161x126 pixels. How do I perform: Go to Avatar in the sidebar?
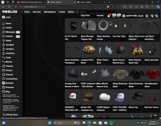point(7,41)
